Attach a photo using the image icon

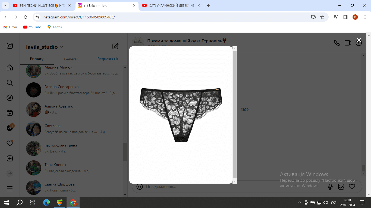tap(341, 187)
